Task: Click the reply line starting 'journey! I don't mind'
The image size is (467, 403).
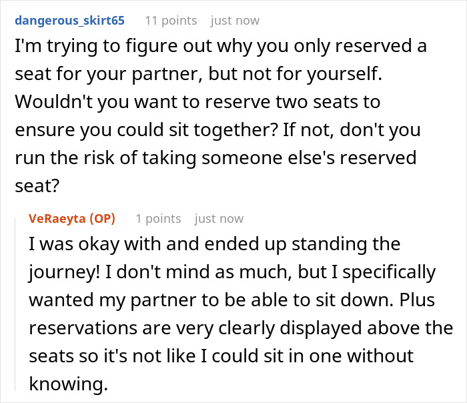Action: [133, 273]
